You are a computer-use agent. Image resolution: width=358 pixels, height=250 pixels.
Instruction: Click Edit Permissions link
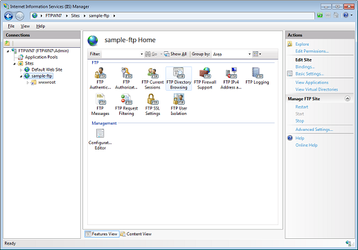pyautogui.click(x=312, y=51)
